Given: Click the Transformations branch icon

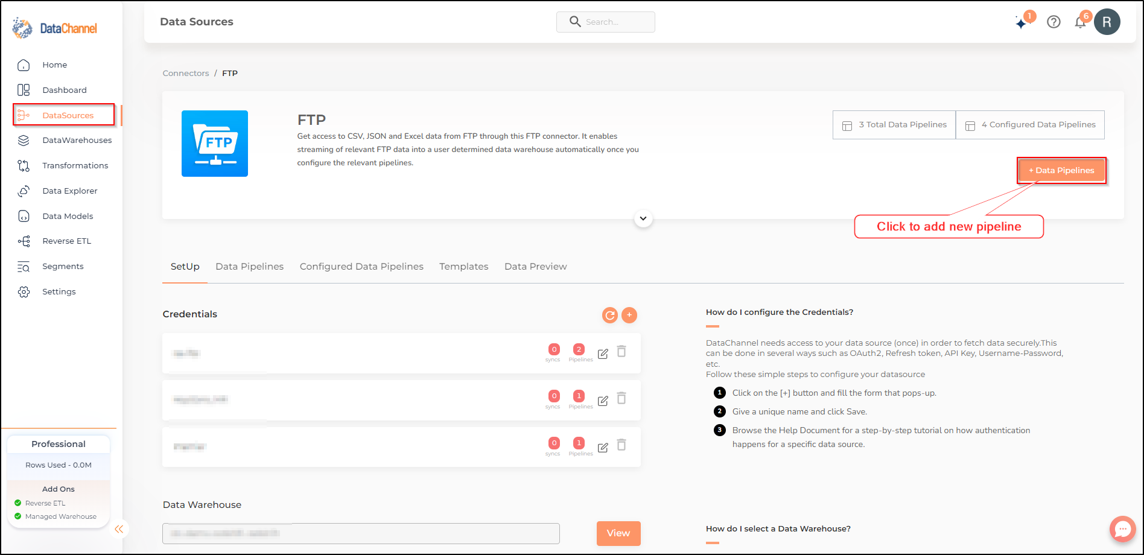Looking at the screenshot, I should pos(24,165).
